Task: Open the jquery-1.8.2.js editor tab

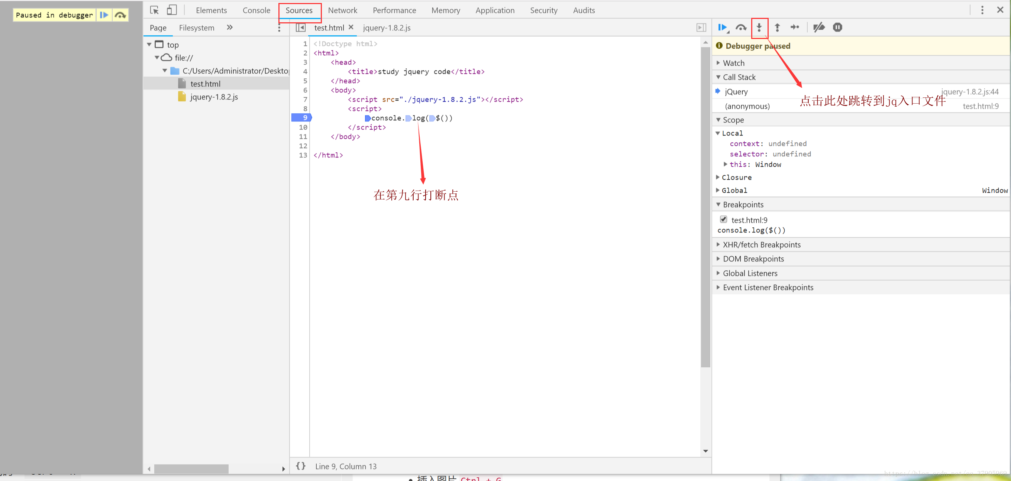Action: click(386, 28)
